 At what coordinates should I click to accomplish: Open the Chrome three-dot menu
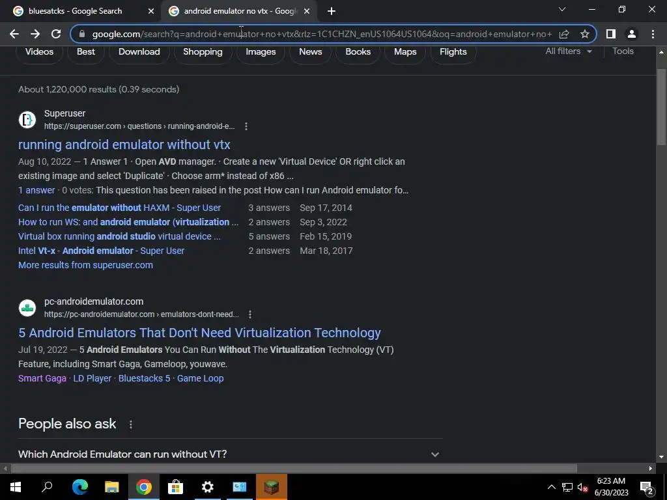click(x=653, y=34)
